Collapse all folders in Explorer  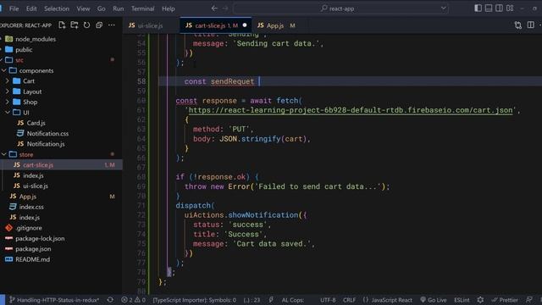[99, 25]
